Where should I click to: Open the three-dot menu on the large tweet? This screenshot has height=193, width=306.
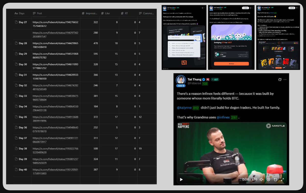[x=285, y=80]
